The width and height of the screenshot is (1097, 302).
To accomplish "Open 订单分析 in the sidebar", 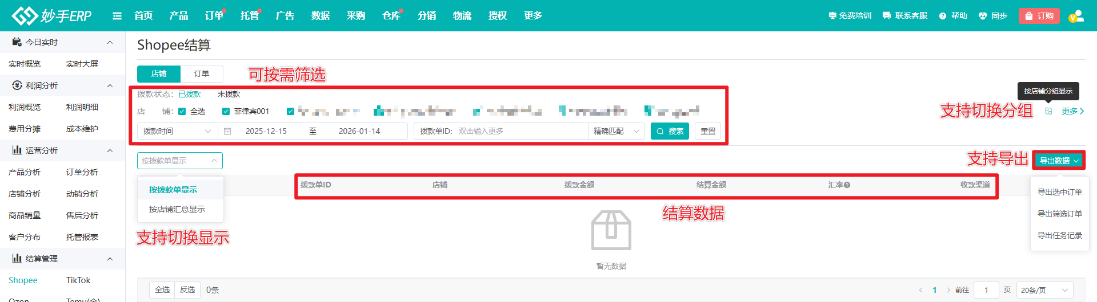I will (82, 172).
